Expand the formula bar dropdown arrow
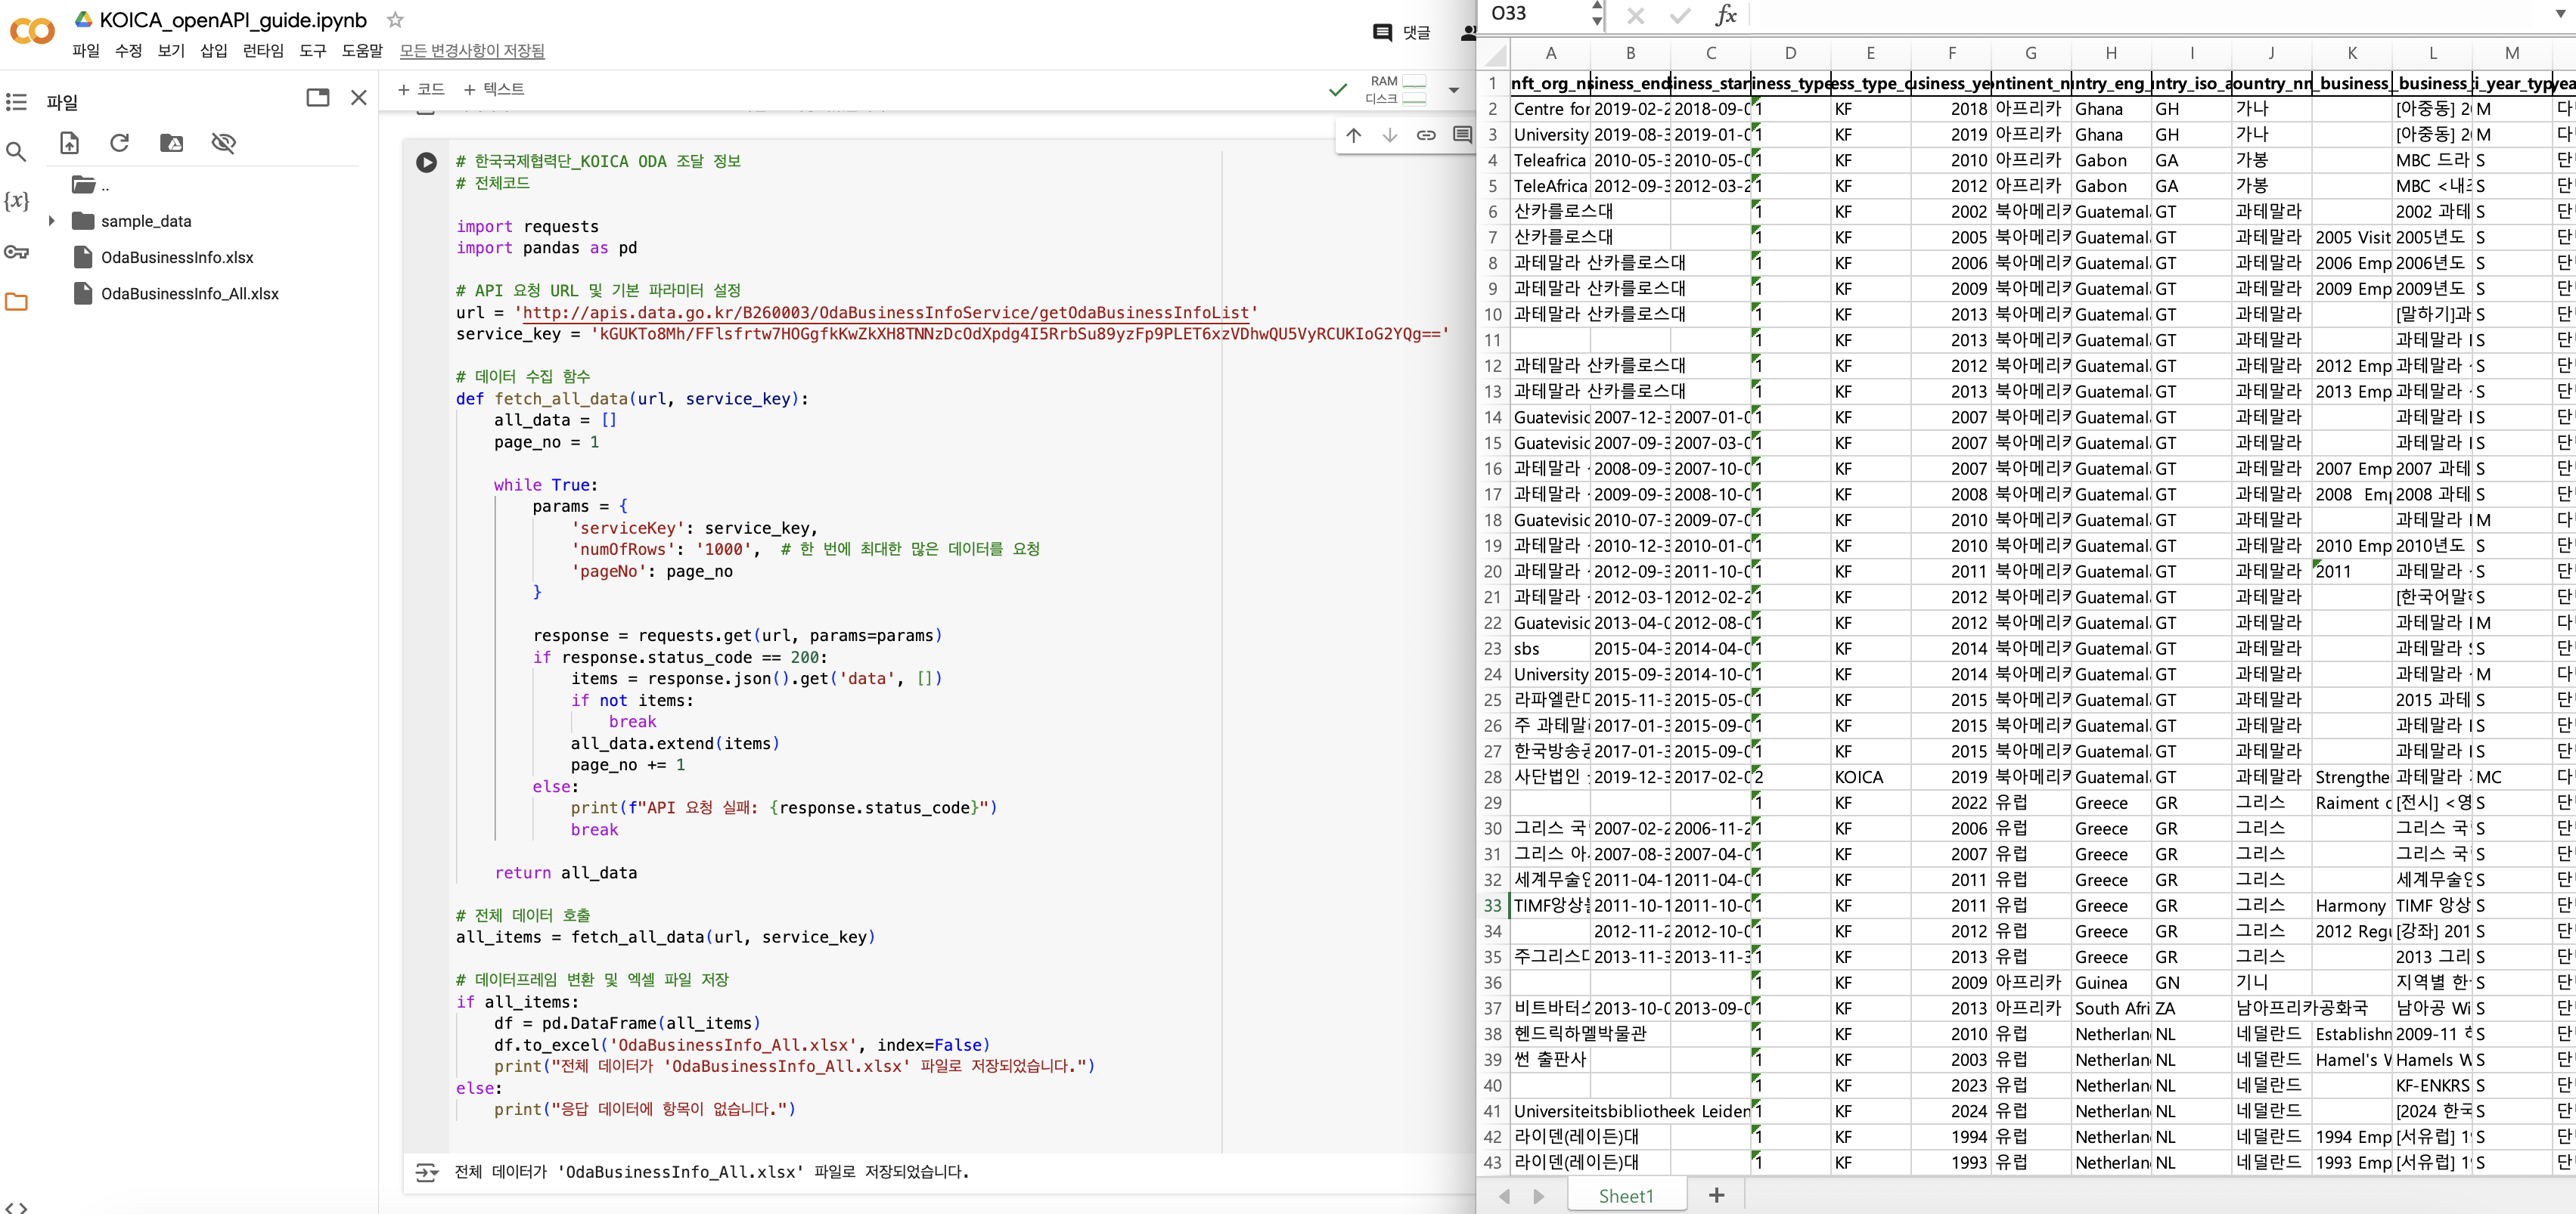This screenshot has width=2576, height=1214. [2560, 14]
